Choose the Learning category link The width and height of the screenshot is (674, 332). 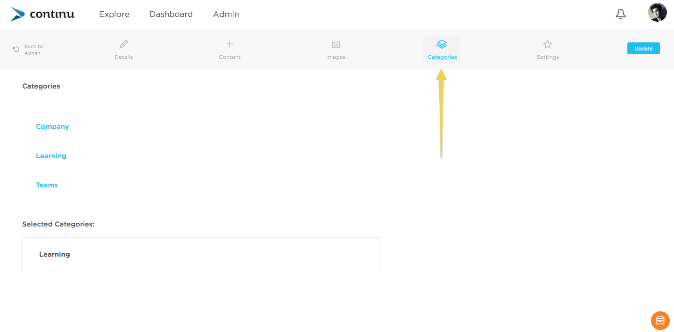click(x=51, y=156)
